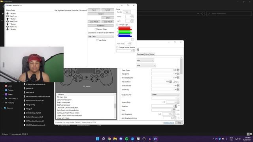Click Insert Wait button
This screenshot has height=142, width=253.
click(101, 26)
